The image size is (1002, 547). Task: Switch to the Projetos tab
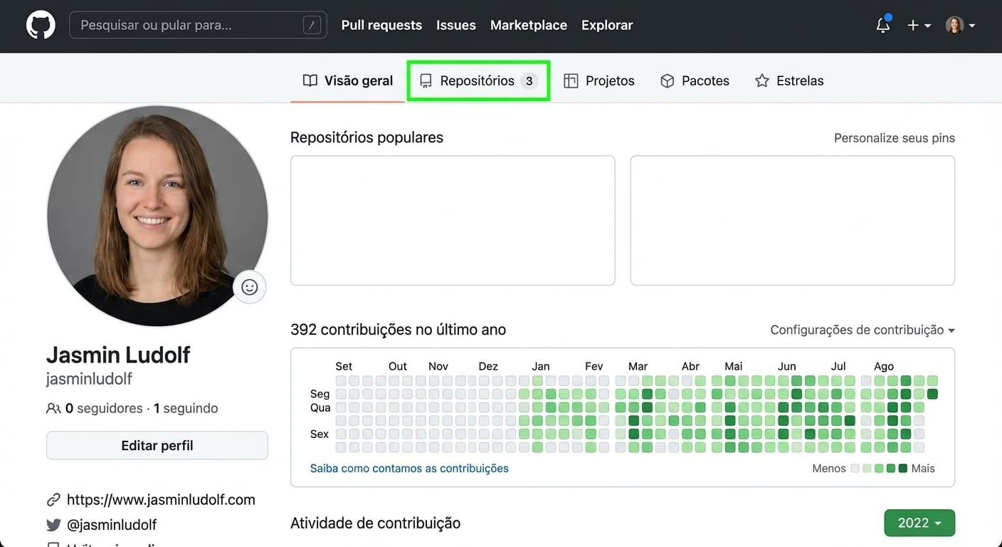598,80
